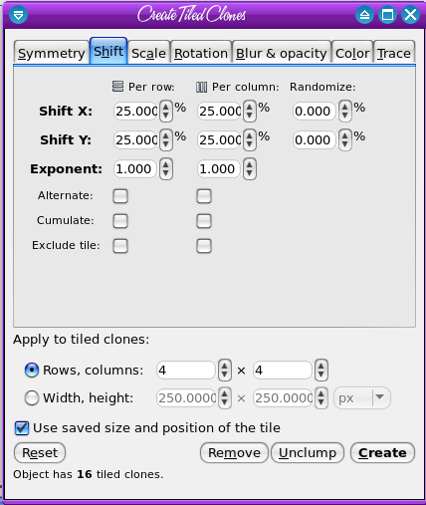Uncheck Use saved size and position of the tile
Viewport: 426px width, 505px height.
click(22, 427)
